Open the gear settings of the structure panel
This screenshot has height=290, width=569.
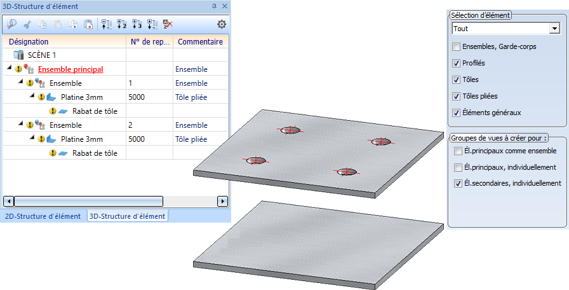point(222,24)
